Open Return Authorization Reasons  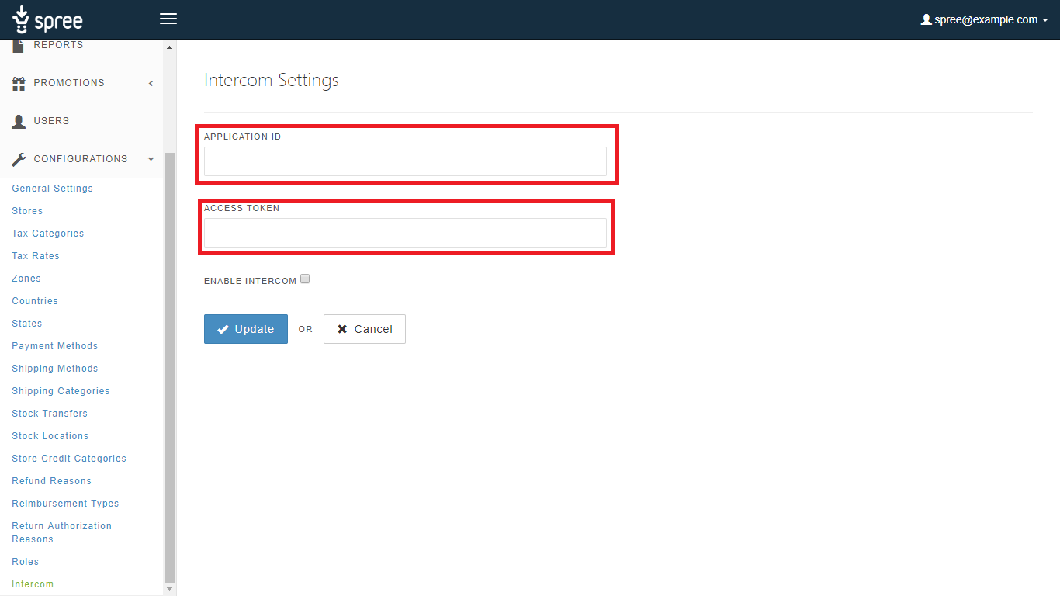pos(62,532)
